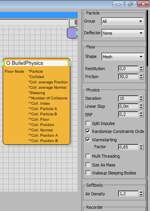
Task: Minimize the window
Action: pos(118,4)
